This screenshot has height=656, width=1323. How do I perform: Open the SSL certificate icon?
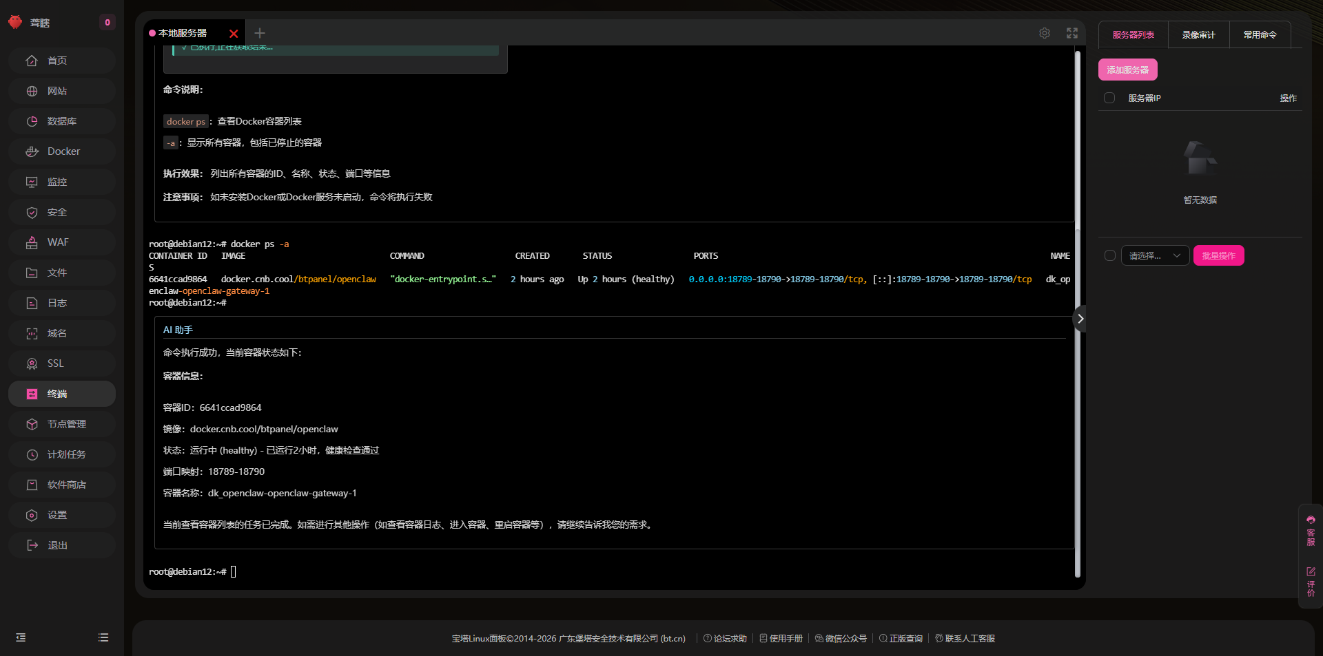point(32,363)
